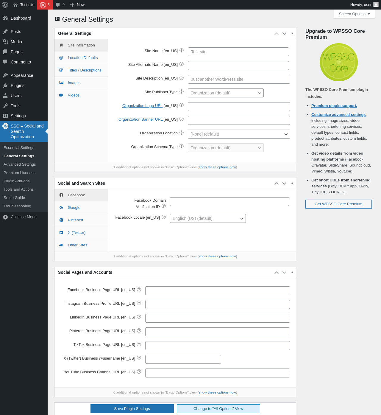This screenshot has width=381, height=415.
Task: Focus the Facebook Domain Verification ID input
Action: pyautogui.click(x=229, y=202)
